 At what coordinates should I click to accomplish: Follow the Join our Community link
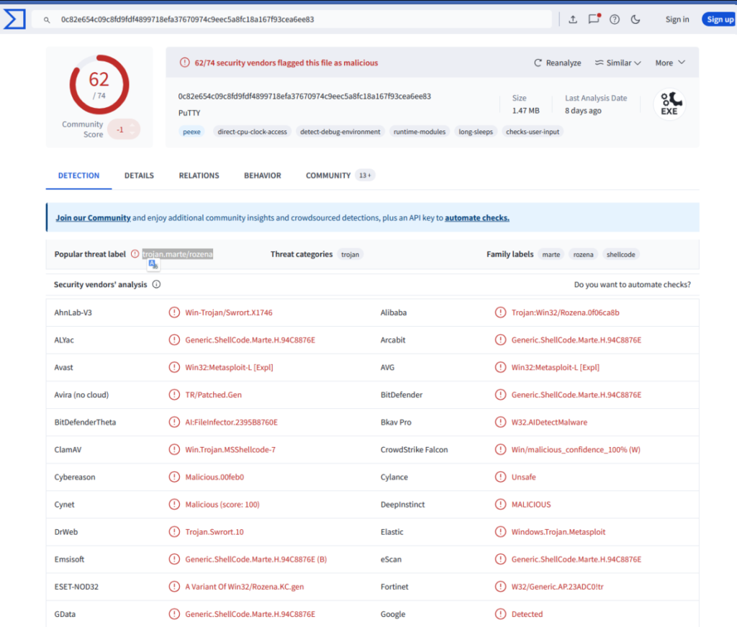[x=93, y=217]
